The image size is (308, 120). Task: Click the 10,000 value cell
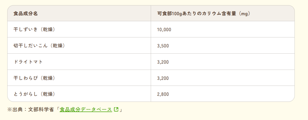tap(164, 29)
